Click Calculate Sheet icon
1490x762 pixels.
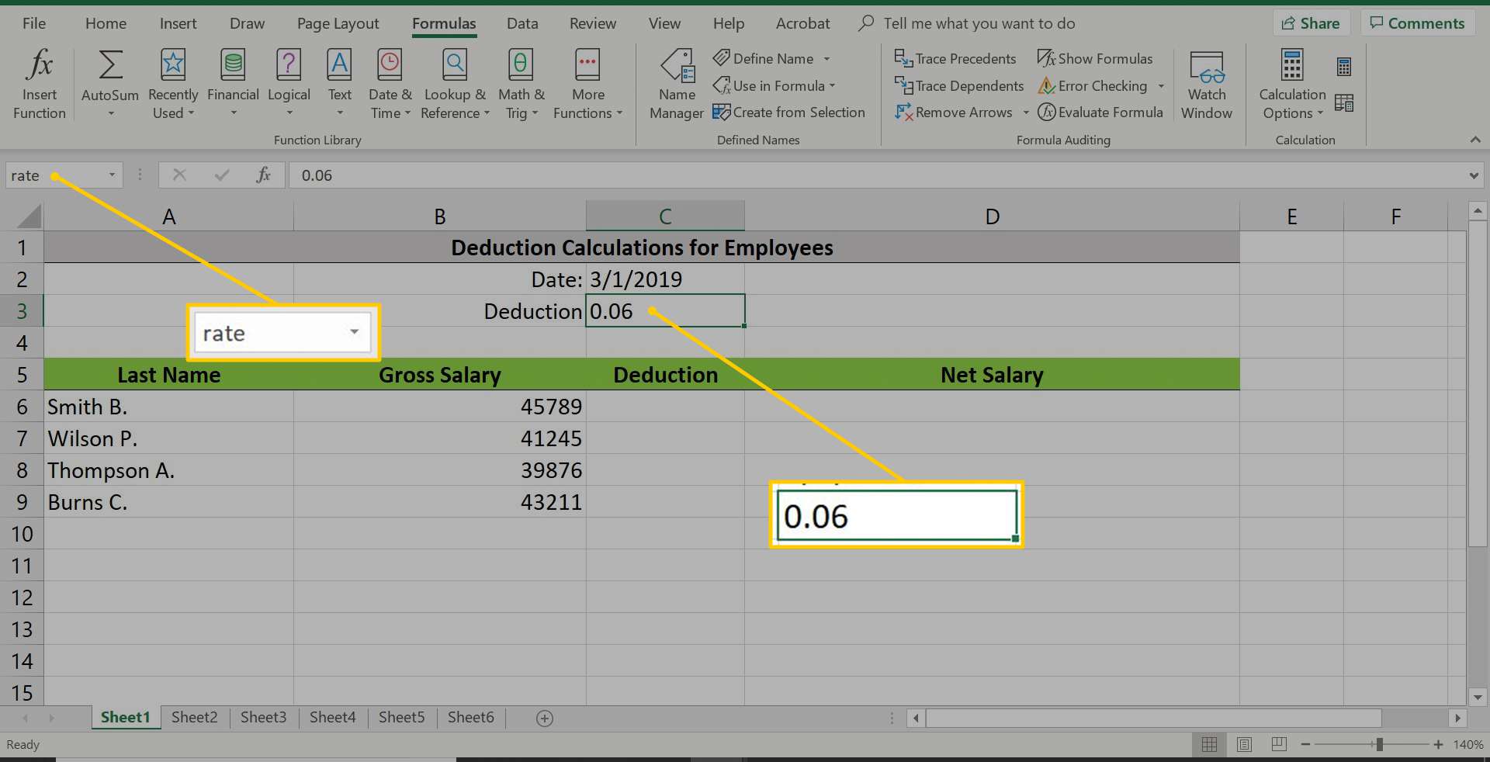[x=1344, y=102]
